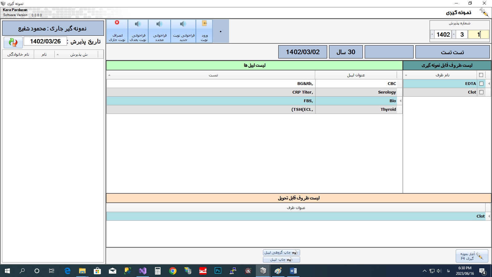Check the EDTA container checkbox

pos(482,83)
